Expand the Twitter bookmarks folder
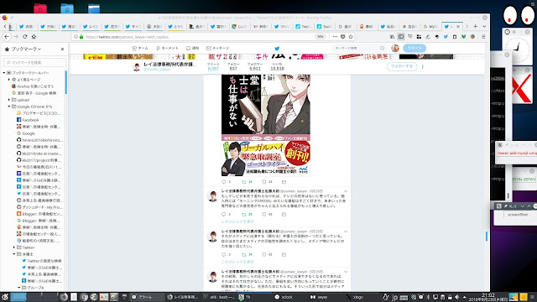This screenshot has height=302, width=537. pos(14,247)
